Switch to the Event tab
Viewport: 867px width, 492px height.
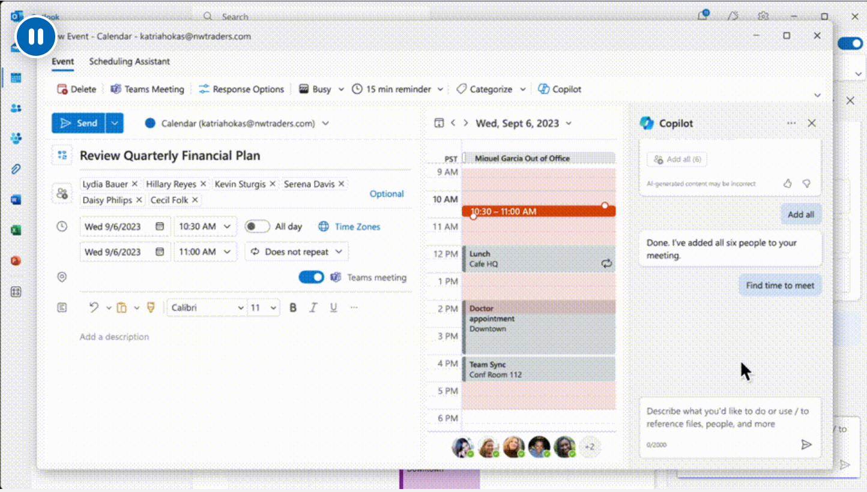pyautogui.click(x=62, y=61)
